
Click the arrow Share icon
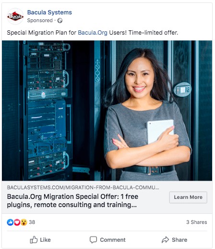tap(165, 240)
